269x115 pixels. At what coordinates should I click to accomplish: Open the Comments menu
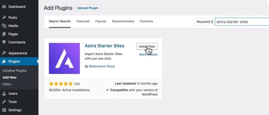[x=17, y=42]
